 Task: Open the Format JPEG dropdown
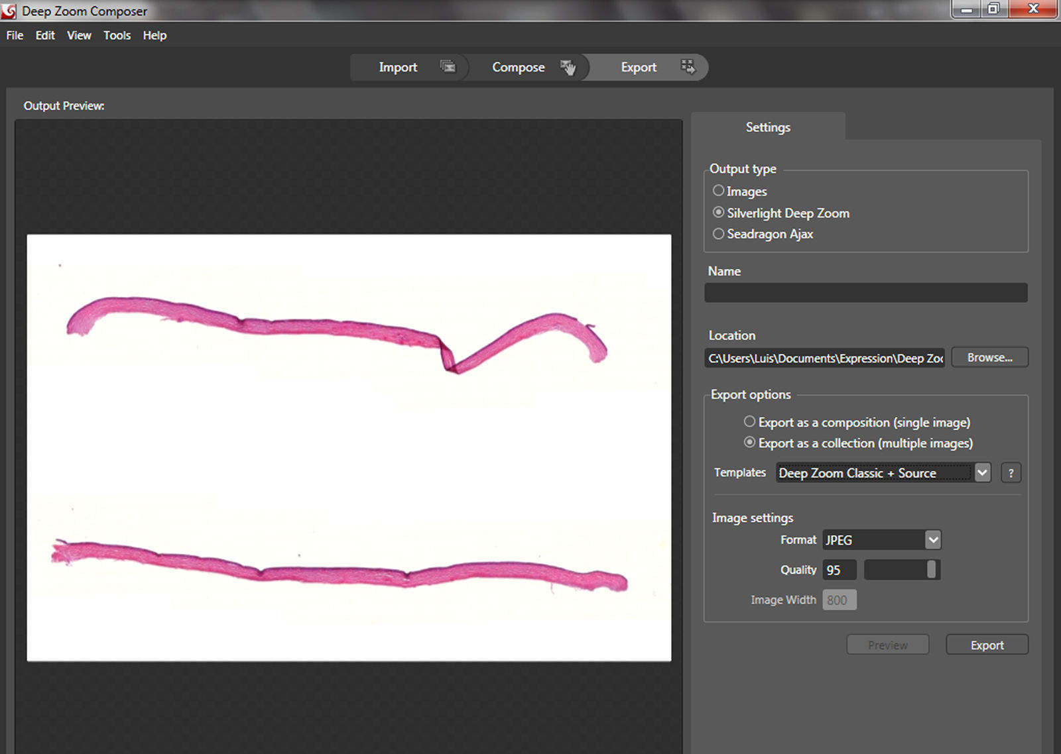(933, 540)
